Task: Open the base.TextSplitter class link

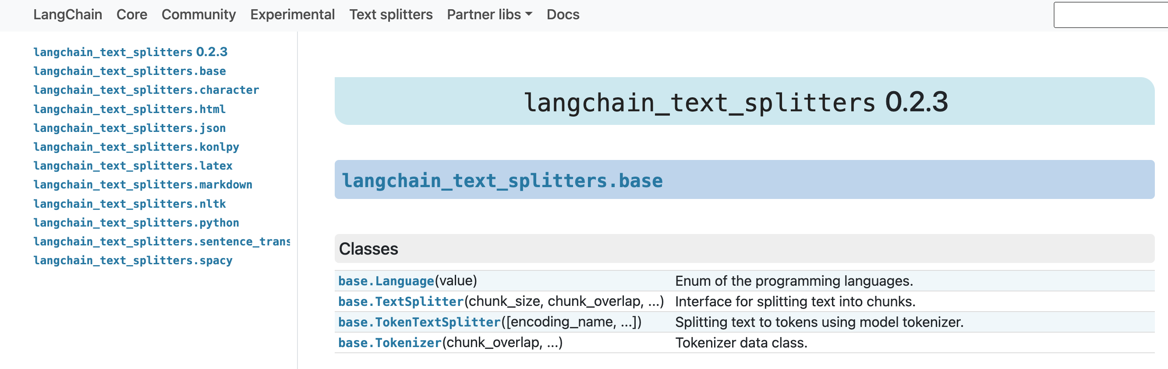Action: (401, 302)
